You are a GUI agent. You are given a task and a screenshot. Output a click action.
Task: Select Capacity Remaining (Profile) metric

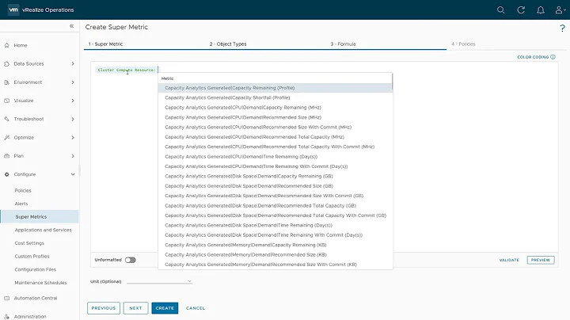coord(275,88)
